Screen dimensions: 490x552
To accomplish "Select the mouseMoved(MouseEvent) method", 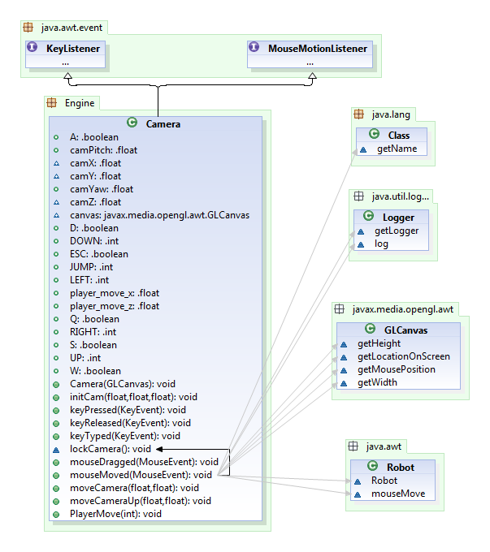I will (x=129, y=475).
